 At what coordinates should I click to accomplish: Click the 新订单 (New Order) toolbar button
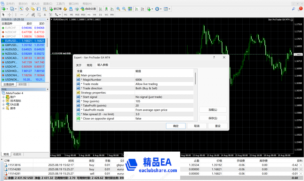point(55,9)
